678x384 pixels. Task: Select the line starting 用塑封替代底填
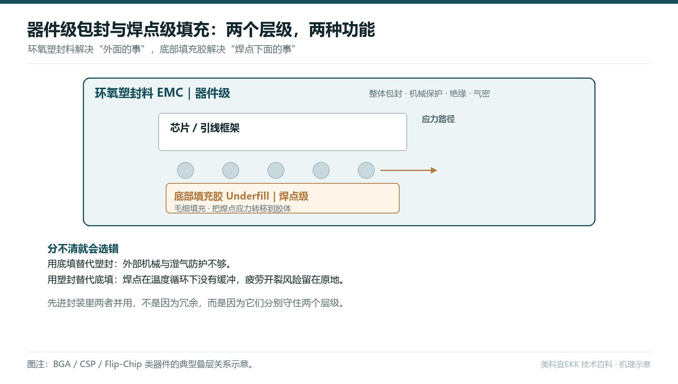point(196,280)
